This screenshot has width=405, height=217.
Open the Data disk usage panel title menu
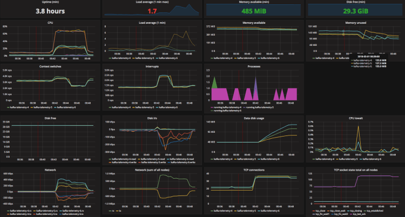(254, 118)
